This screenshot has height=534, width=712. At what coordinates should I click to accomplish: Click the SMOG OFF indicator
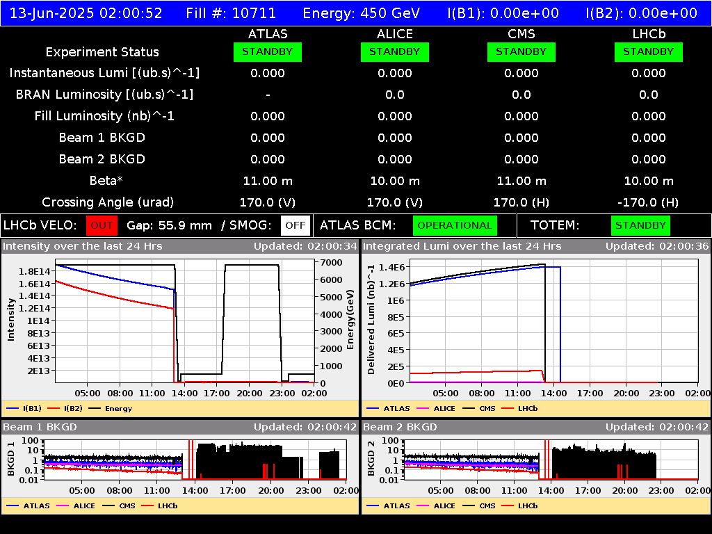pos(295,226)
